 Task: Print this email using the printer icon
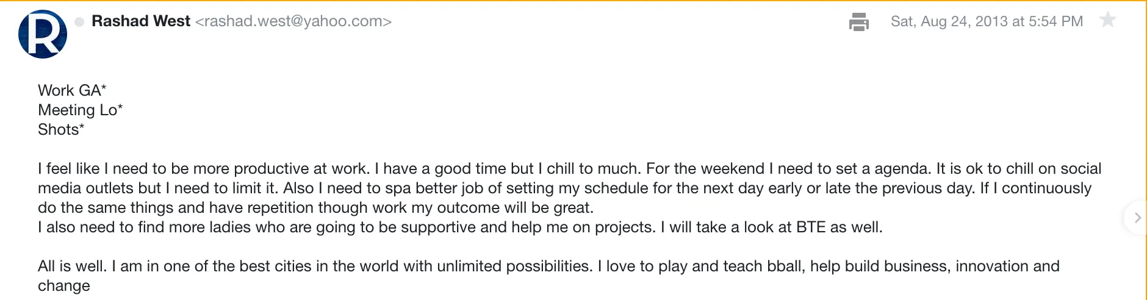[x=858, y=22]
